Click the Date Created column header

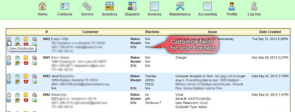point(270,32)
